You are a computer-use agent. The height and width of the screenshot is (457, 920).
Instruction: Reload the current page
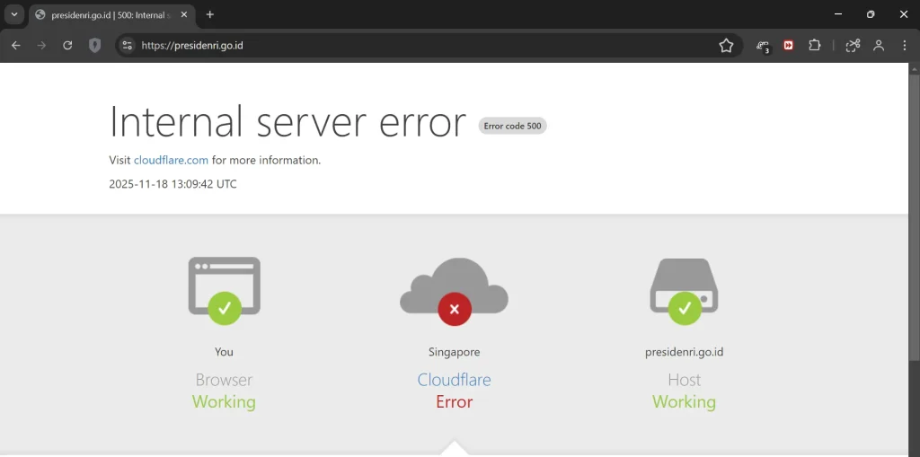point(67,45)
